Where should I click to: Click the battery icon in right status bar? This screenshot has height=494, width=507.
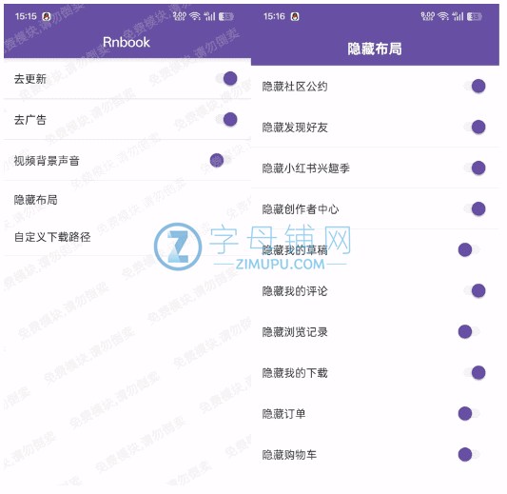pyautogui.click(x=475, y=16)
